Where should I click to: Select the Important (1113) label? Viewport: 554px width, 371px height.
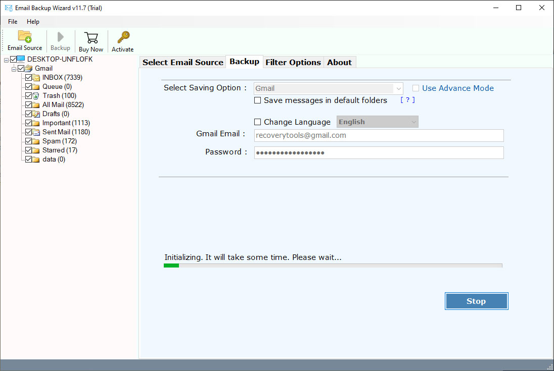coord(66,123)
